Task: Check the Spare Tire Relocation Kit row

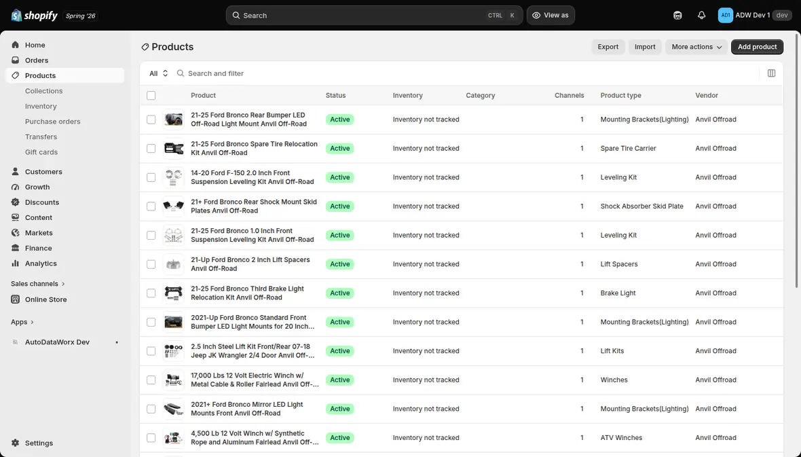Action: point(151,148)
